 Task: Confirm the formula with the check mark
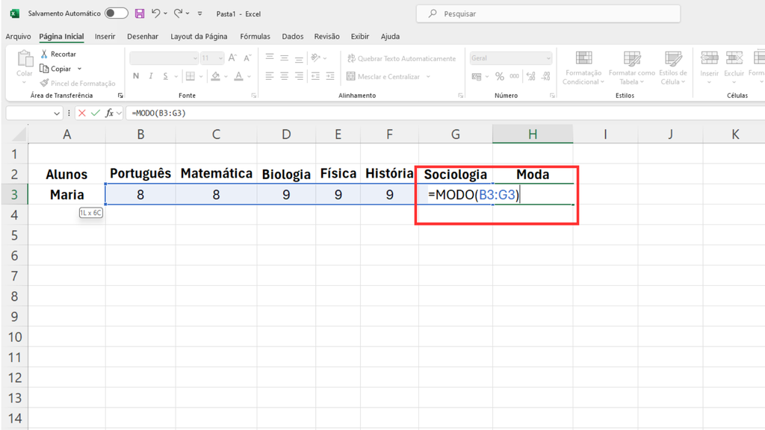coord(96,113)
